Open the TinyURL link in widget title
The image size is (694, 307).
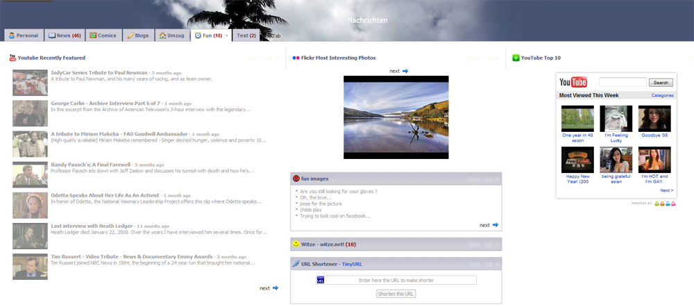(352, 264)
